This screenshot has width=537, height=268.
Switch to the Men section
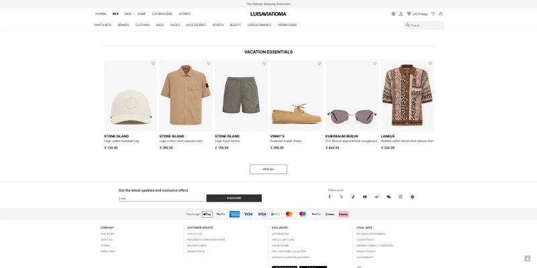(115, 14)
